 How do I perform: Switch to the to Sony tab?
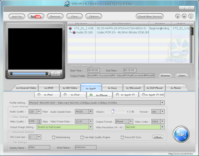pyautogui.click(x=112, y=88)
